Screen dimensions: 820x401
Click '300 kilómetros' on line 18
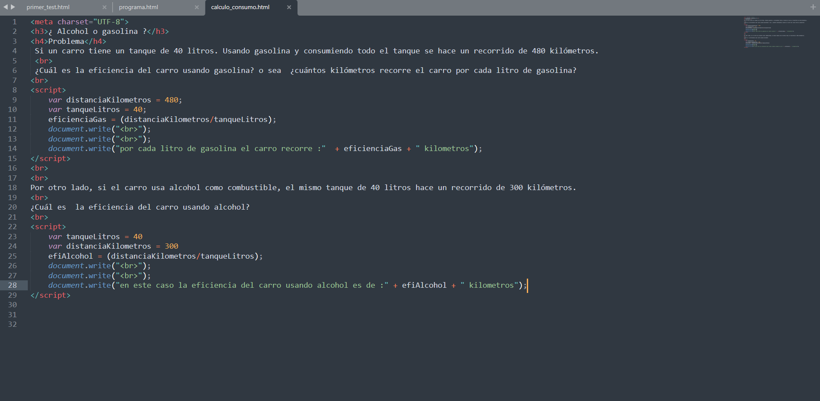(541, 187)
